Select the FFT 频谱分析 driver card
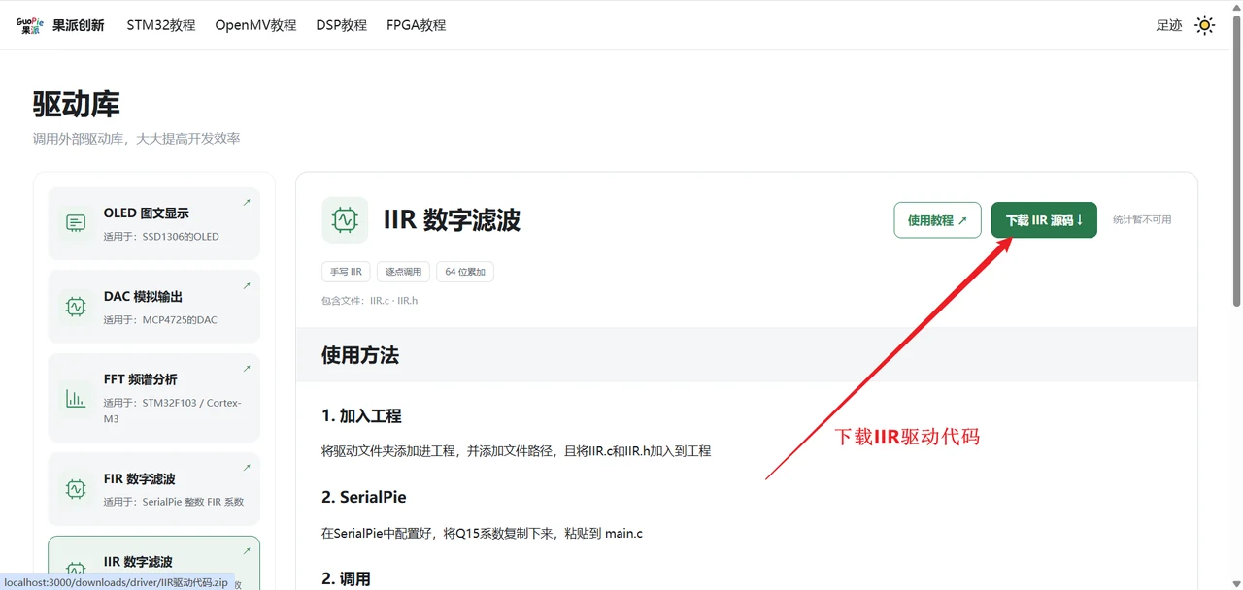Viewport: 1243px width, 590px height. (154, 398)
